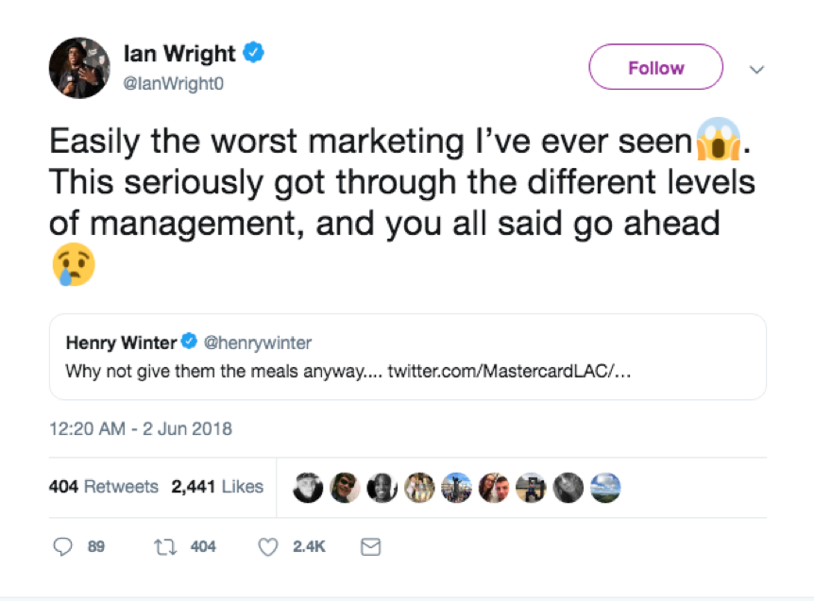Send tweet via envelope message icon

point(371,546)
